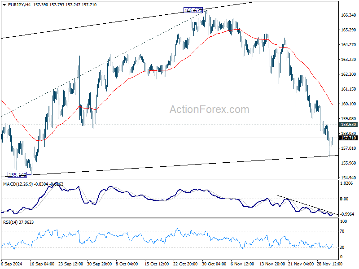Click the 23 Sep 12:00 time label
Image resolution: width=359 pixels, height=269 pixels.
click(71, 264)
